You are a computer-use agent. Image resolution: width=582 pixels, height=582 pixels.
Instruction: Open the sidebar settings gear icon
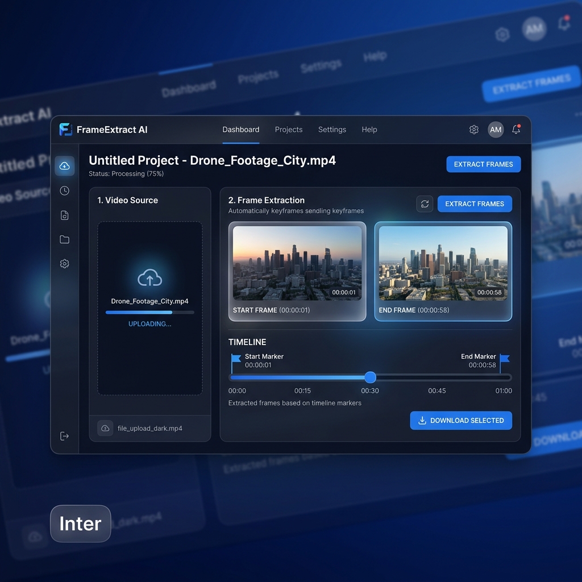[x=65, y=264]
